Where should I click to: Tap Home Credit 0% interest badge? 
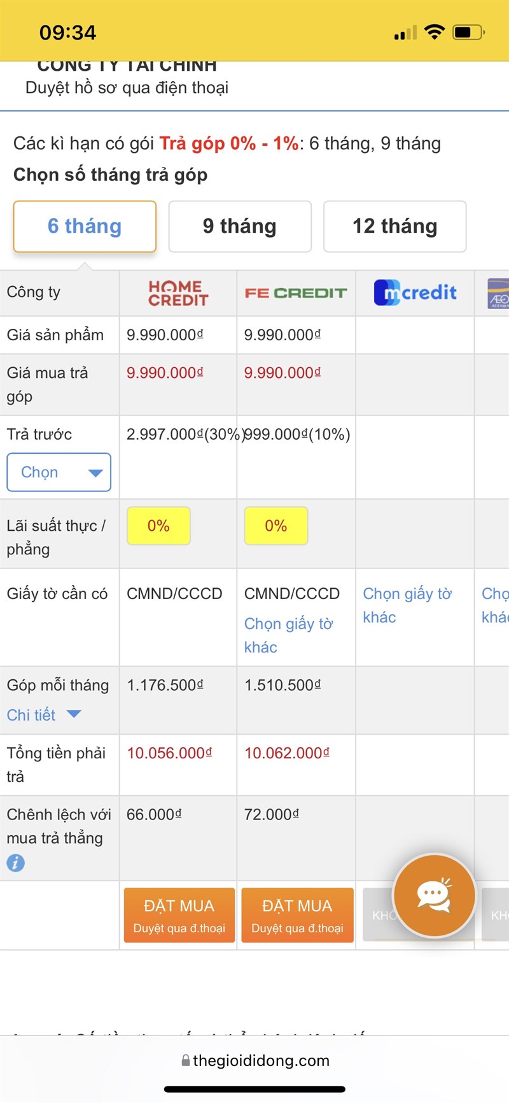click(158, 526)
